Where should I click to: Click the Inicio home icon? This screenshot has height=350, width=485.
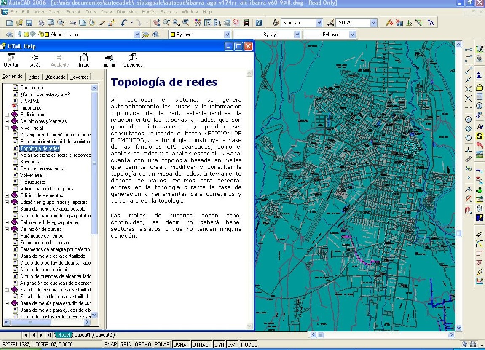coord(84,60)
